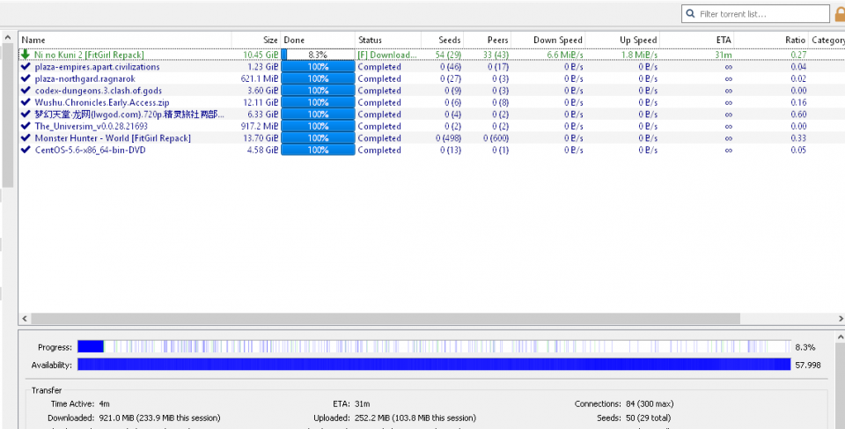
Task: Click the Category column header
Action: click(827, 40)
